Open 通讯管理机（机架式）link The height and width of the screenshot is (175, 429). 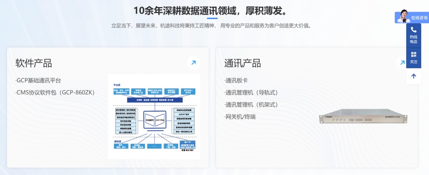pyautogui.click(x=251, y=105)
